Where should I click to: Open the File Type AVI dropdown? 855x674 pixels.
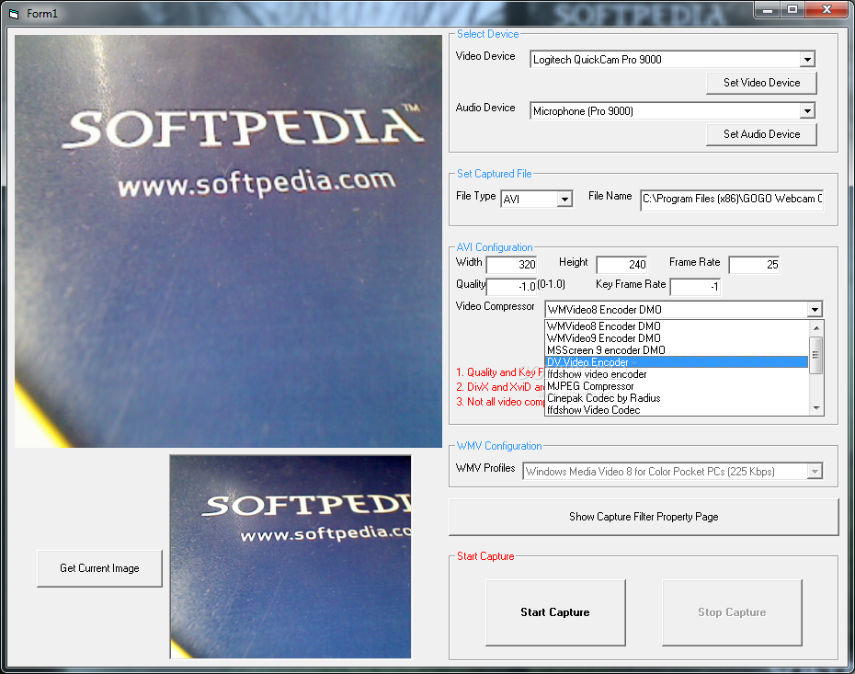click(x=564, y=199)
